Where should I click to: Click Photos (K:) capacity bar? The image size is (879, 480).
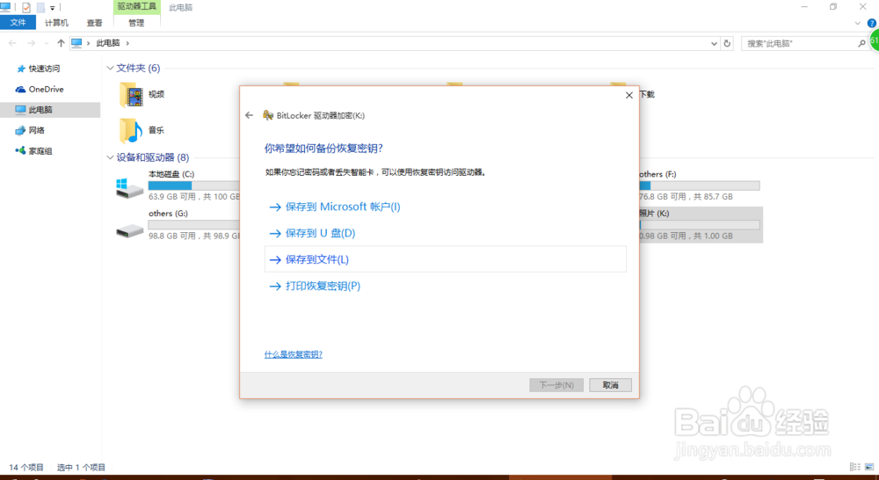click(700, 225)
